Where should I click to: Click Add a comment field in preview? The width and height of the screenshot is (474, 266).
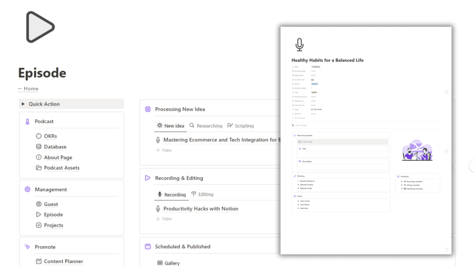[x=300, y=125]
